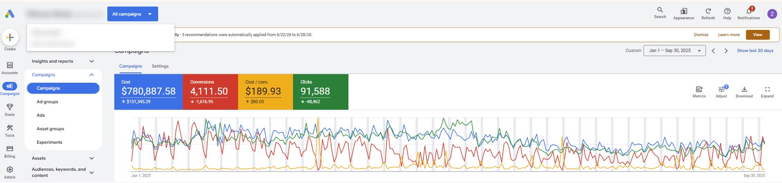Open the All campaigns dropdown
782x183 pixels.
pyautogui.click(x=133, y=14)
